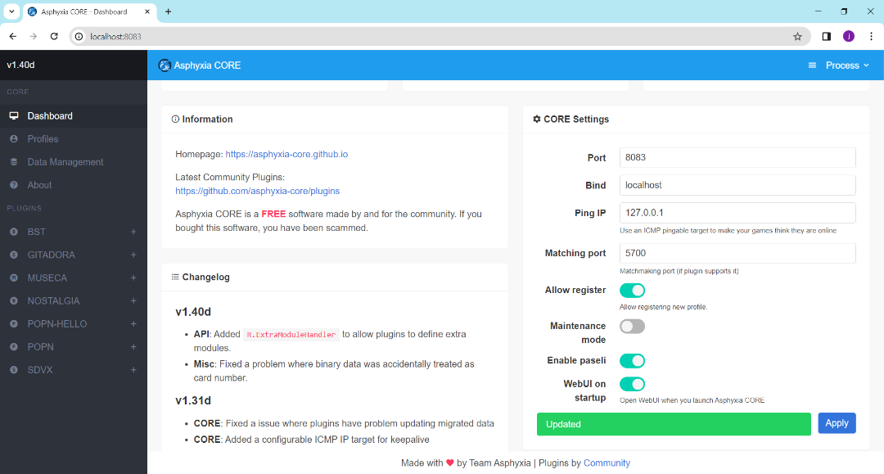
Task: Open the About page icon
Action: coord(14,184)
